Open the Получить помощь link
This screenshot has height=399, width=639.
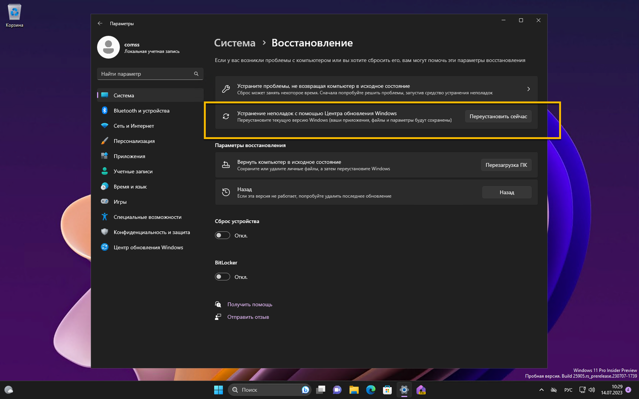click(250, 304)
